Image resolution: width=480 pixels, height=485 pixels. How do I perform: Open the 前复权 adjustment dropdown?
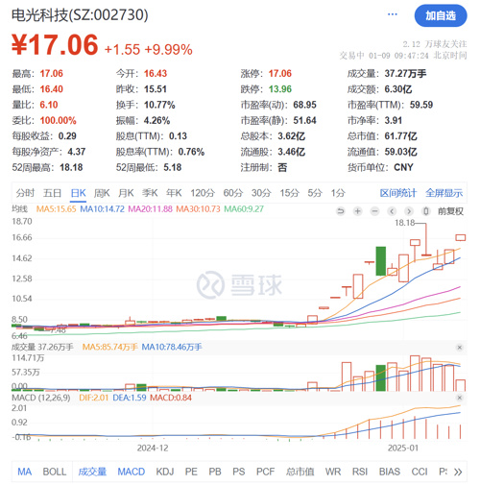(x=450, y=211)
